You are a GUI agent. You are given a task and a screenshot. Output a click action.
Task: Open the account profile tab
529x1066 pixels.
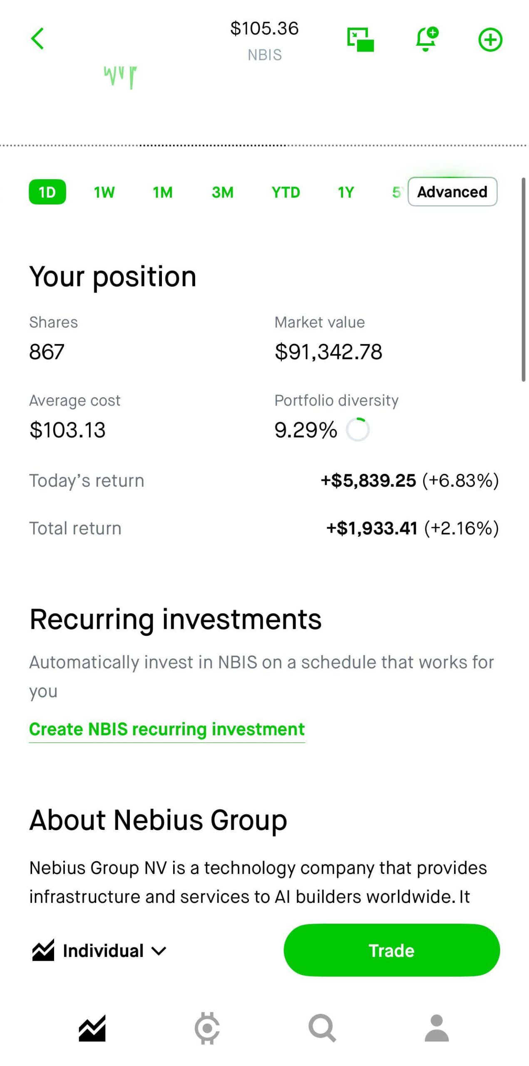pos(437,1028)
